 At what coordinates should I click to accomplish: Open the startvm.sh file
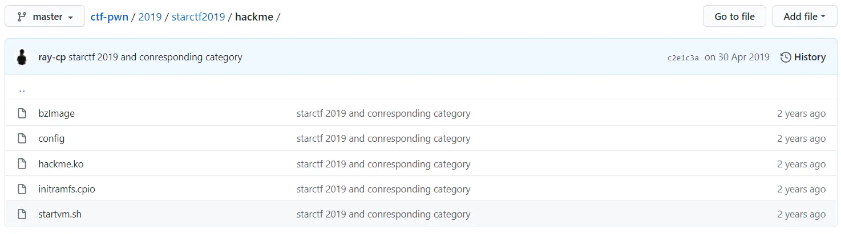click(60, 214)
